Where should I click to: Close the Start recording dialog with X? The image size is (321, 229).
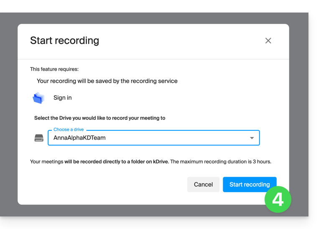click(x=268, y=41)
